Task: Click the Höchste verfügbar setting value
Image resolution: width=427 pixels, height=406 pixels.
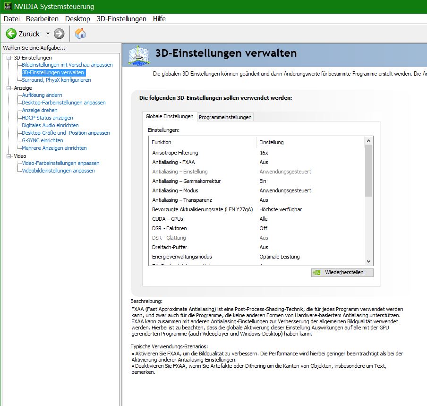Action: [x=281, y=209]
